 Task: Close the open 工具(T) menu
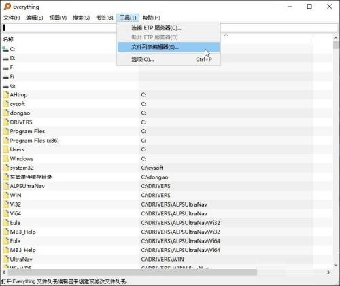tap(128, 18)
